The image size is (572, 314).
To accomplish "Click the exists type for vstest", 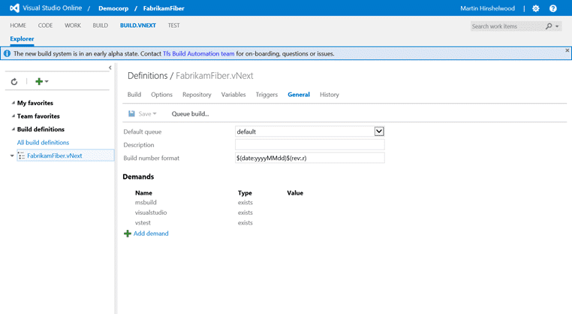I will point(245,222).
